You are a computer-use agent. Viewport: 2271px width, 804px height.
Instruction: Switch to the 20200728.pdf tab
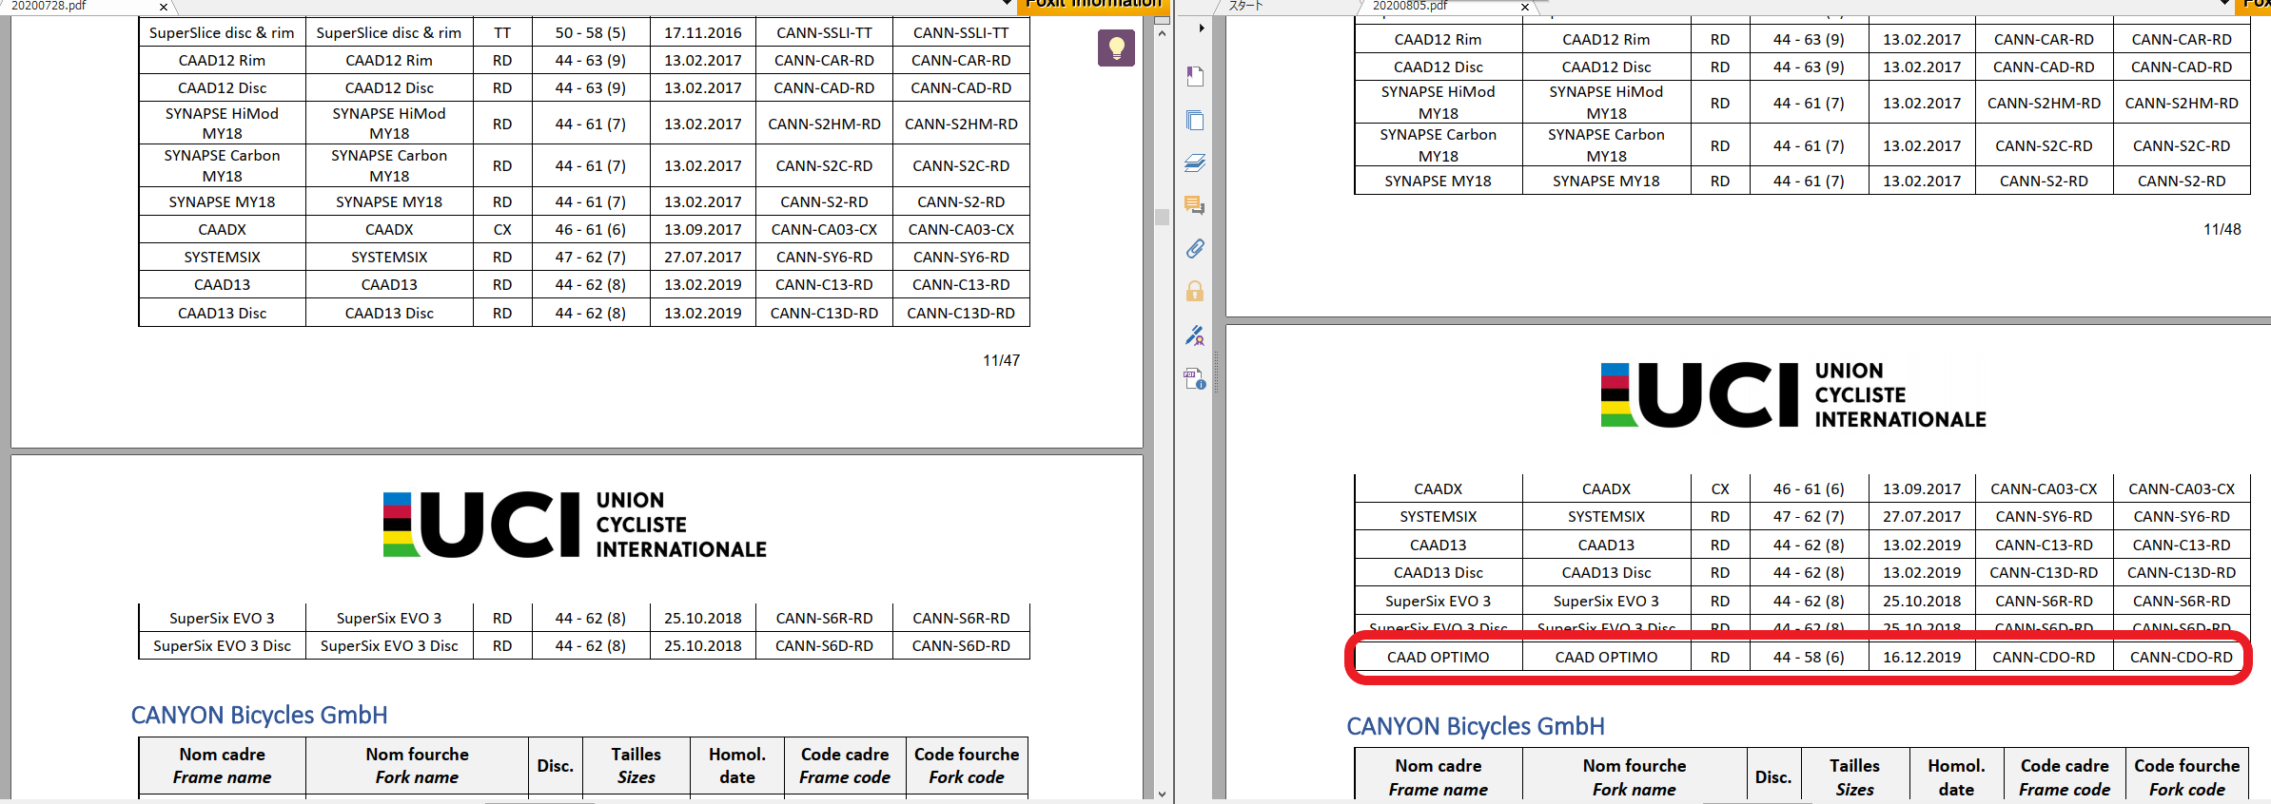[49, 6]
